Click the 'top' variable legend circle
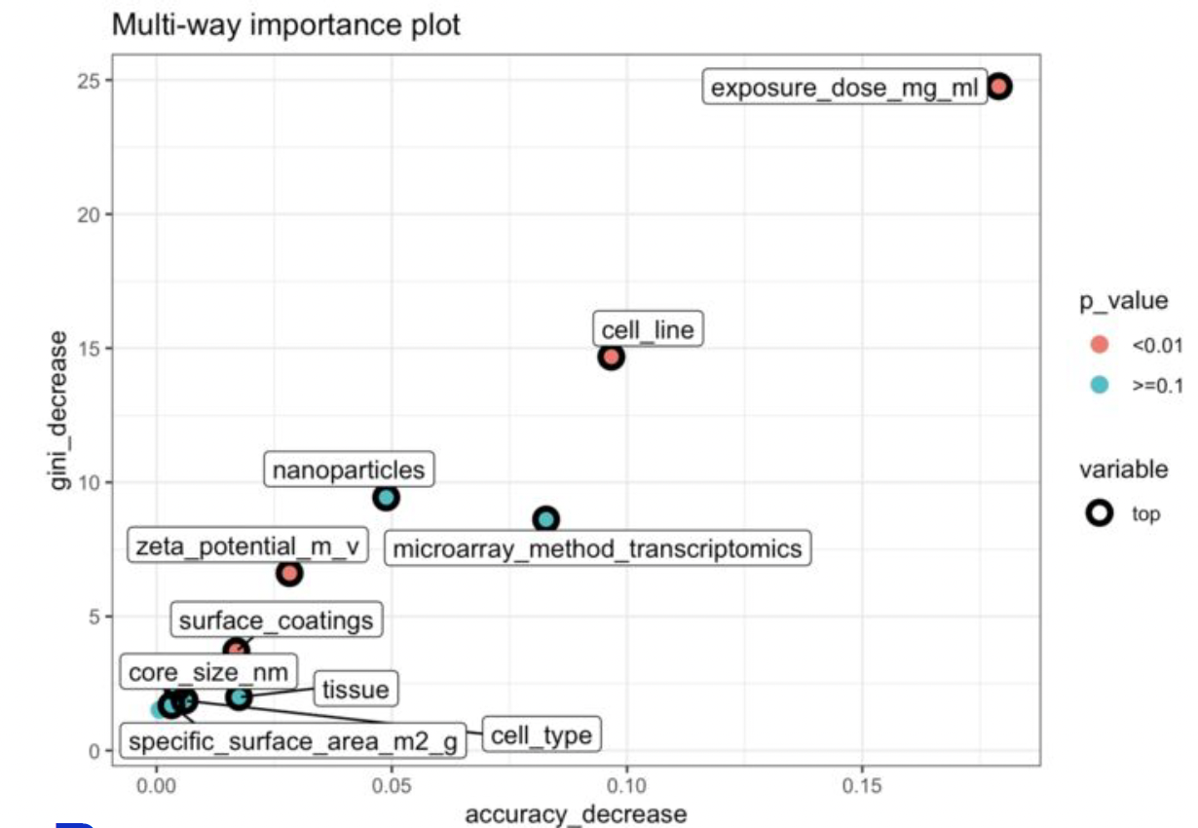1198x828 pixels. [1100, 513]
